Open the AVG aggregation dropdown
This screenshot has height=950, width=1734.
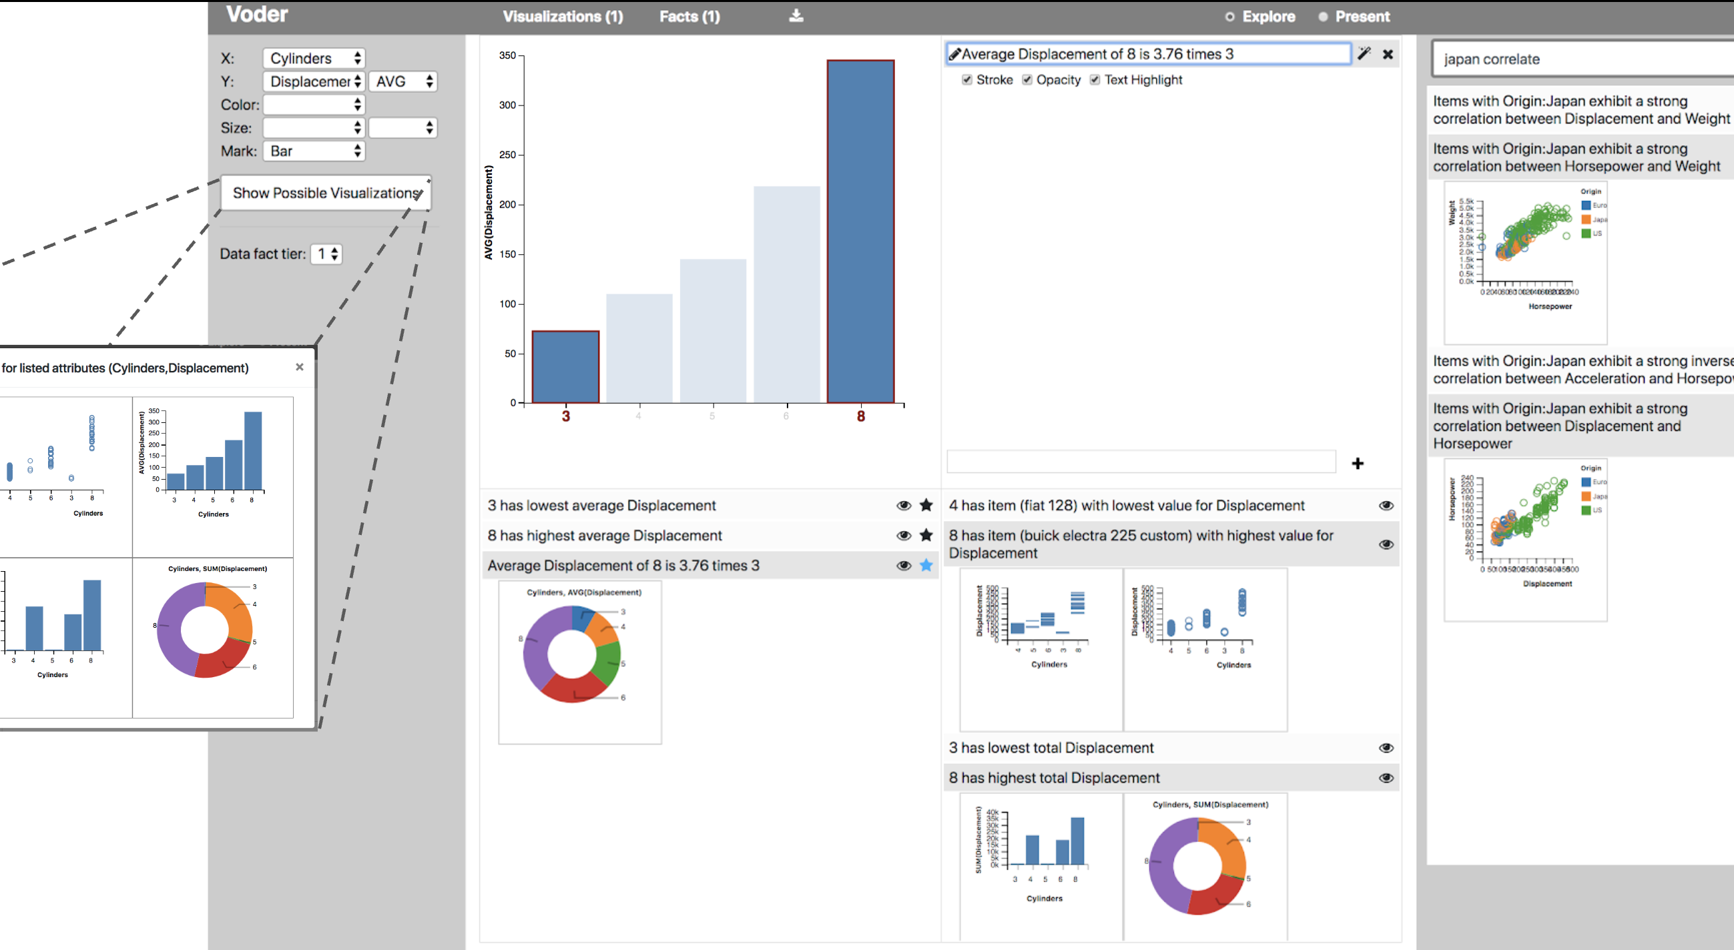[402, 81]
